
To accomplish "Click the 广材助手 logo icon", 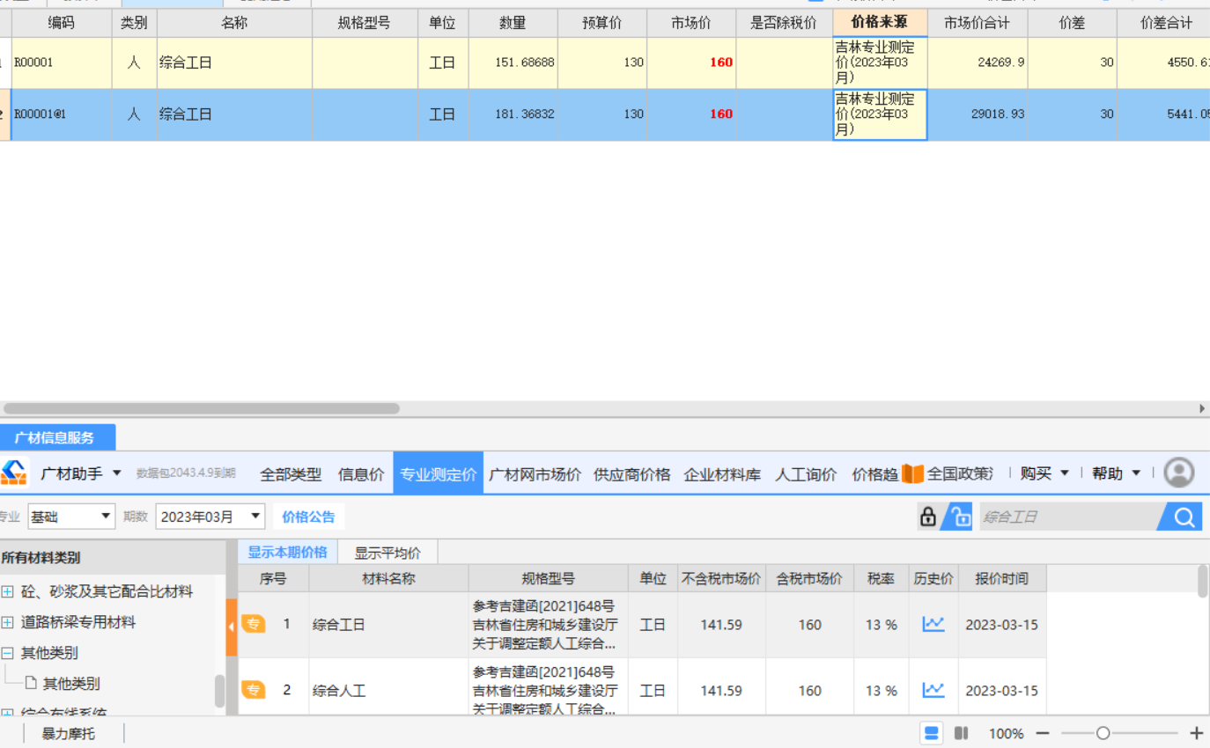I will [x=13, y=473].
